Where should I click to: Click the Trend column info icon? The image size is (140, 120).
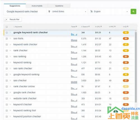[76, 27]
